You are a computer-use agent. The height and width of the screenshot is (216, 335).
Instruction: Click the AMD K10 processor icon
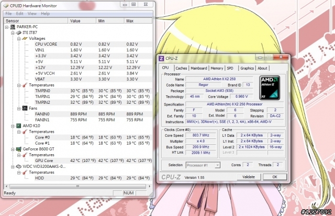click(x=19, y=126)
